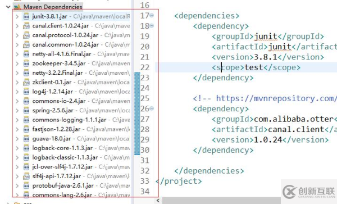Click zookeeper-3.4.5.jar jar icon
Viewport: 337px width, 204px height.
[26, 64]
